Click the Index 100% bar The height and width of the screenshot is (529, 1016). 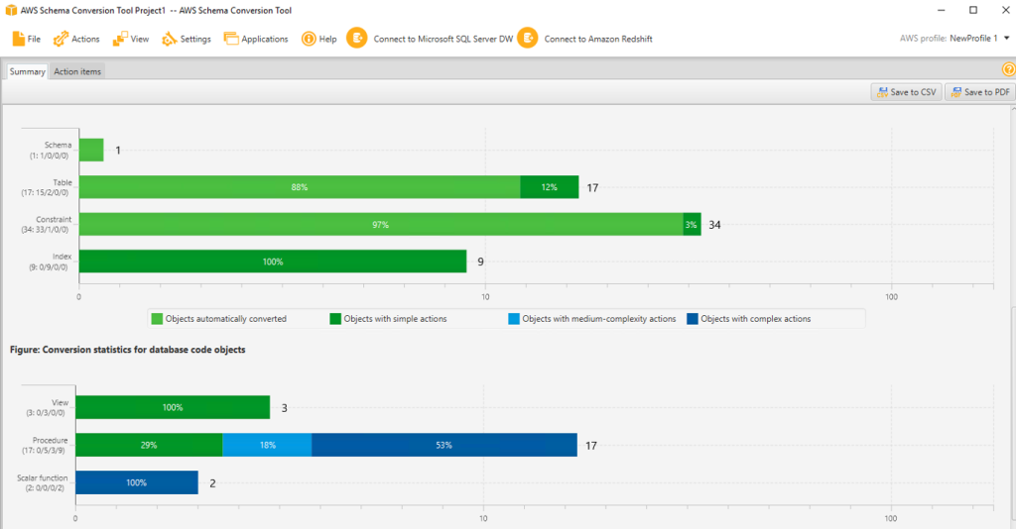pyautogui.click(x=273, y=262)
